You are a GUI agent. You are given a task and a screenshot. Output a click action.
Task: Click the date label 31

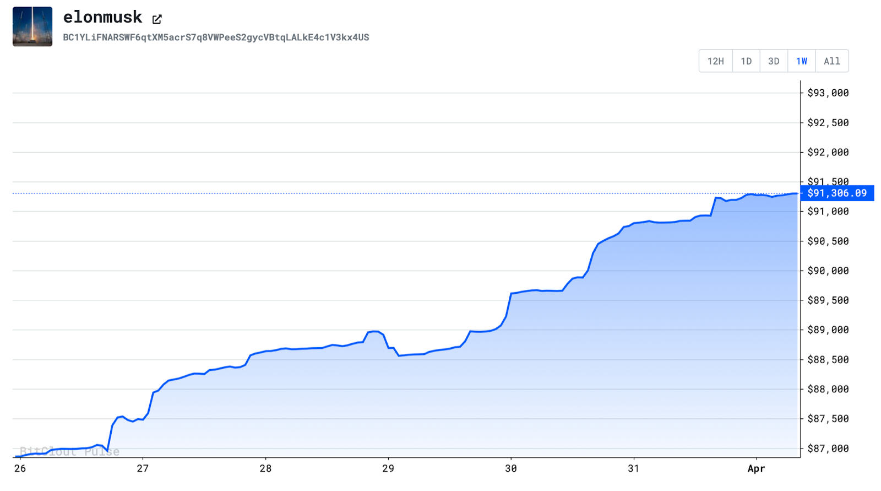click(634, 468)
